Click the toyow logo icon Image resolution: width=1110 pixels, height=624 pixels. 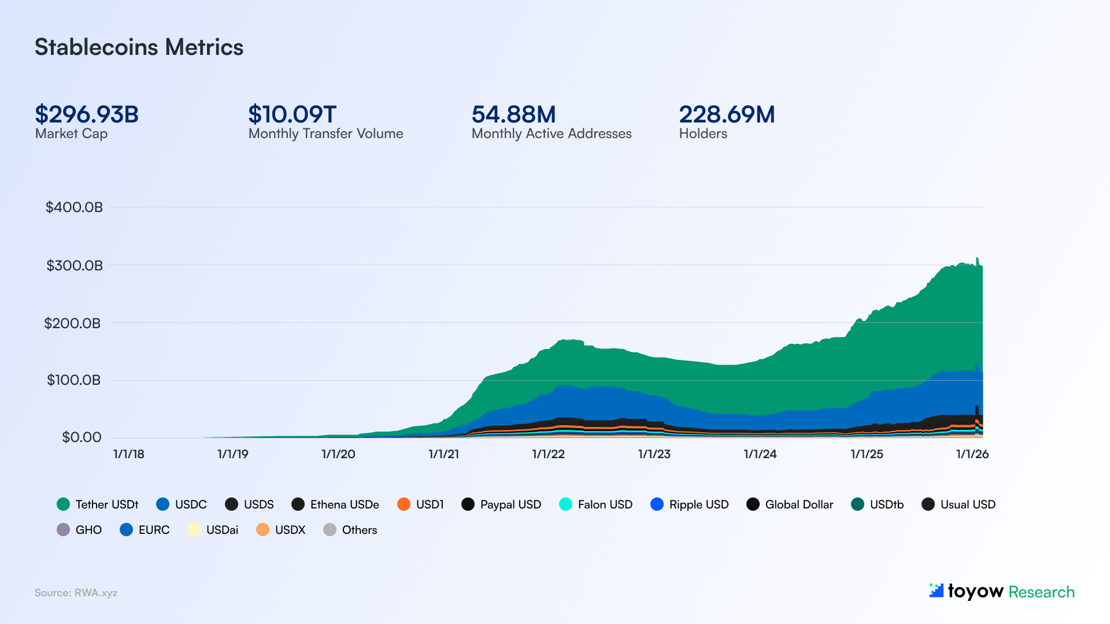coord(936,590)
